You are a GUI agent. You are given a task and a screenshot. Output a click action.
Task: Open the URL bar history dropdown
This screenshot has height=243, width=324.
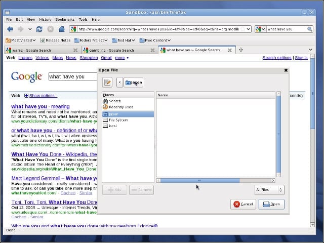point(249,29)
